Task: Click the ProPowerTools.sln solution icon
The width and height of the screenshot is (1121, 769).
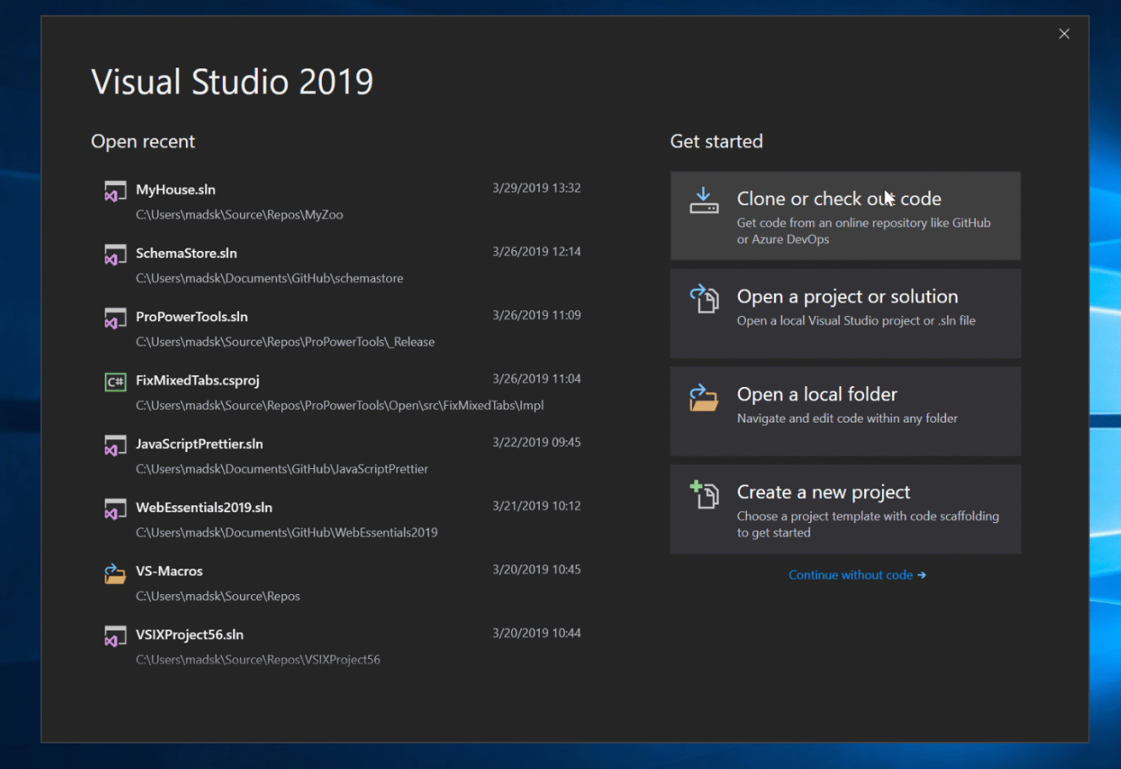Action: pos(115,318)
